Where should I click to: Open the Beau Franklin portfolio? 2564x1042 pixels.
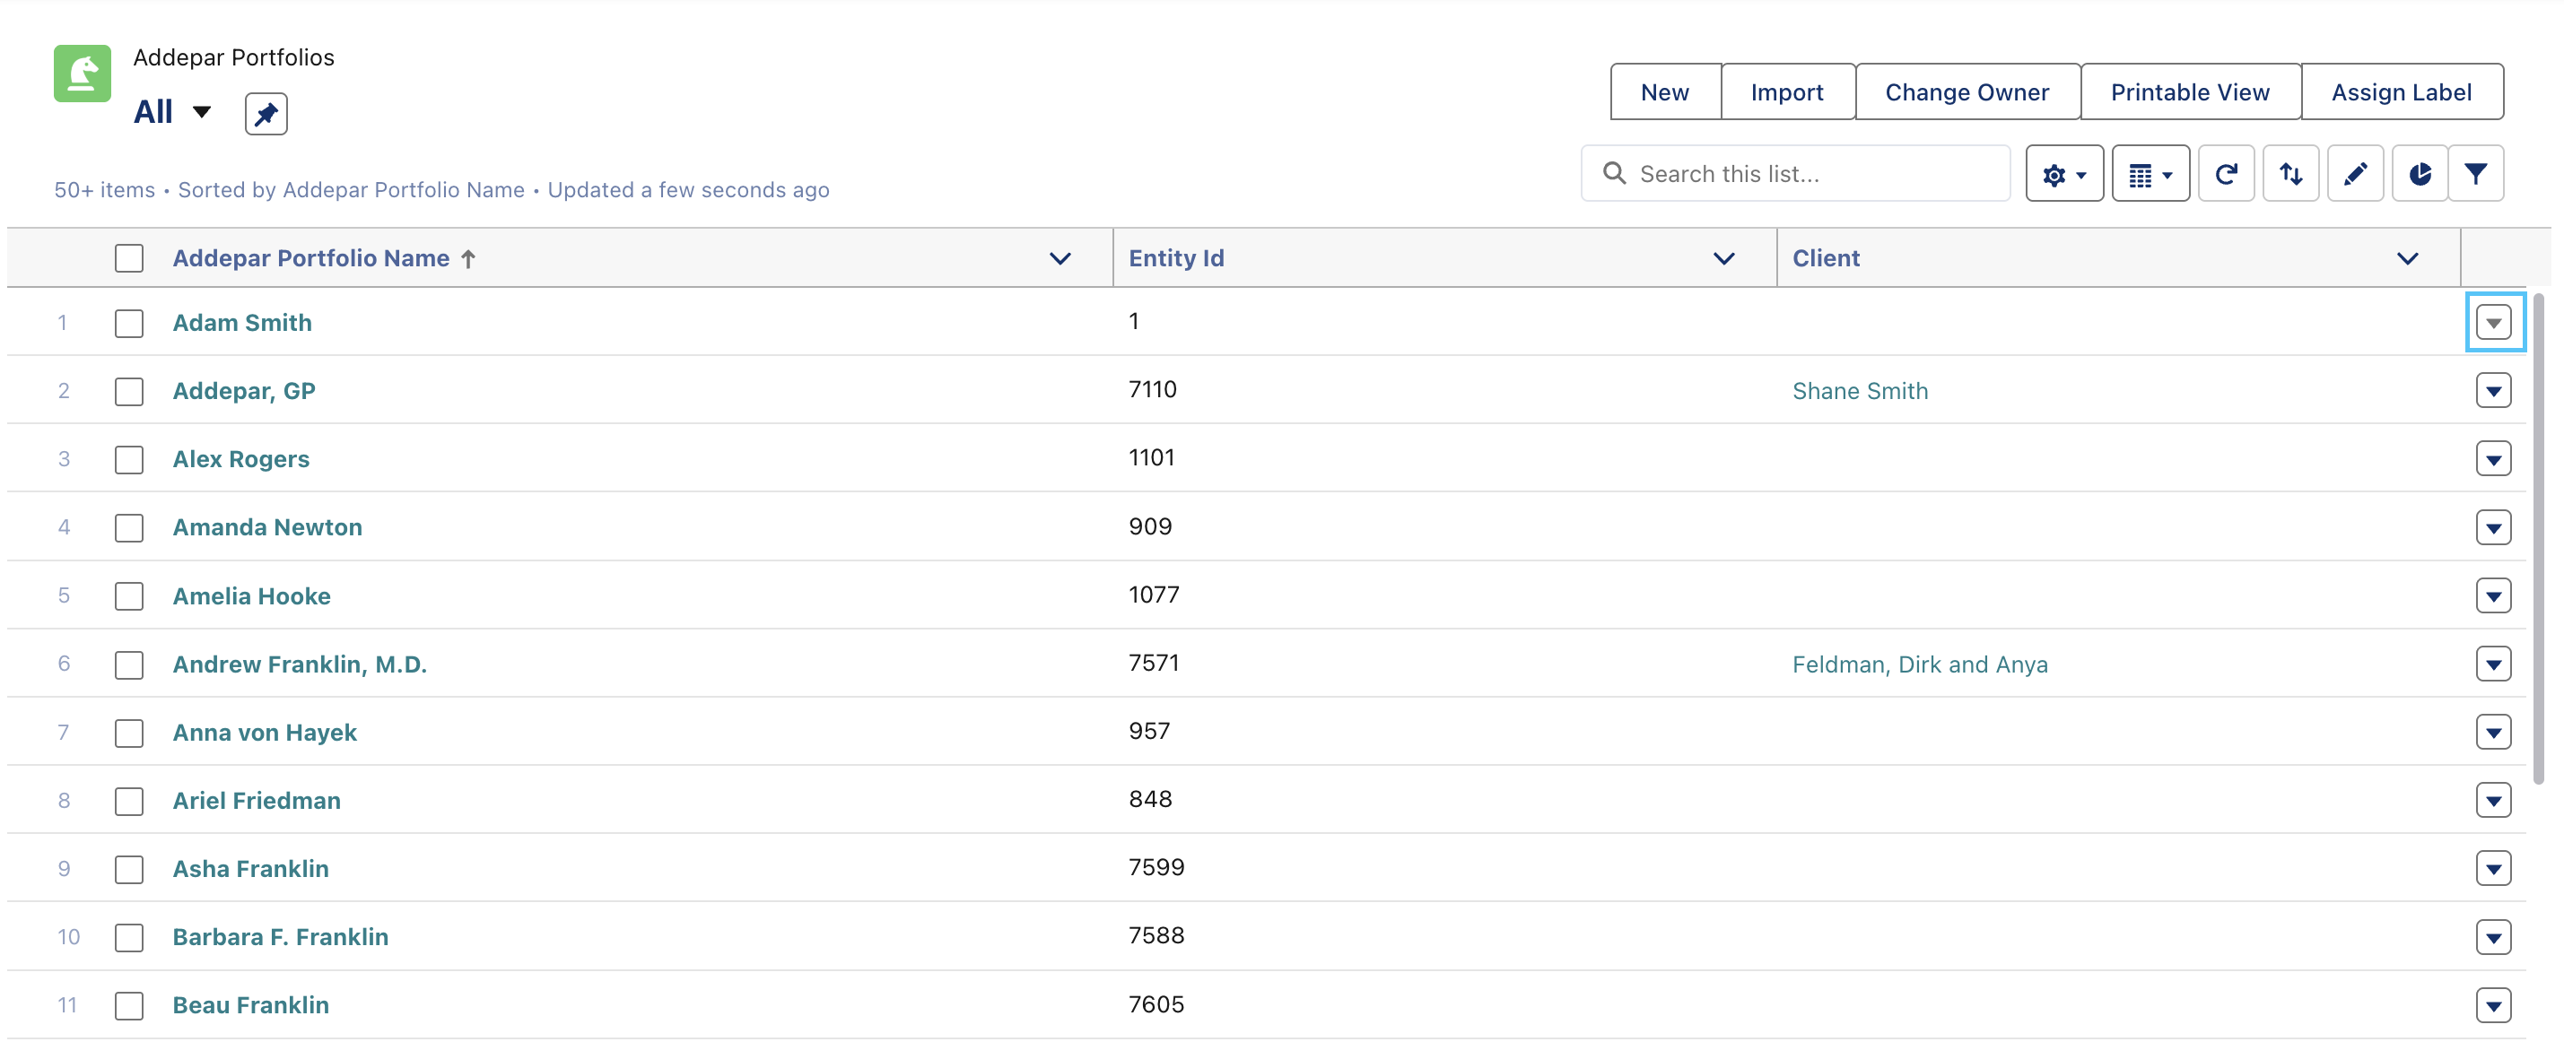(251, 1006)
